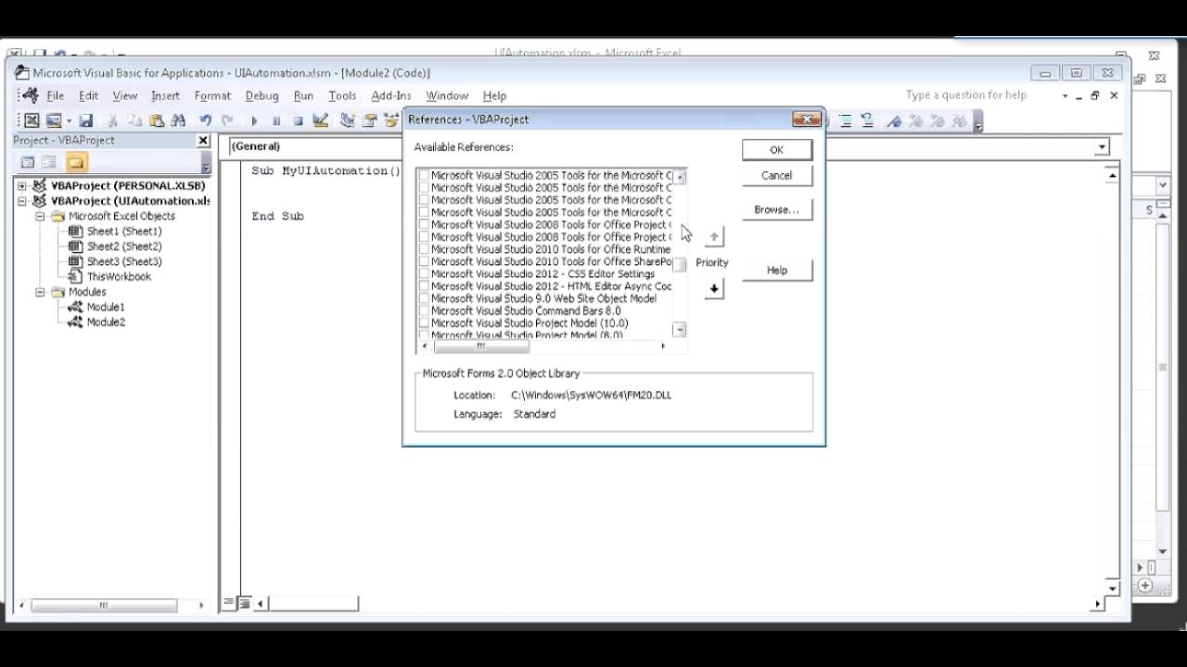This screenshot has height=667, width=1187.
Task: Check Visual Studio 2012 - HTML Editor Async
Action: click(x=424, y=286)
